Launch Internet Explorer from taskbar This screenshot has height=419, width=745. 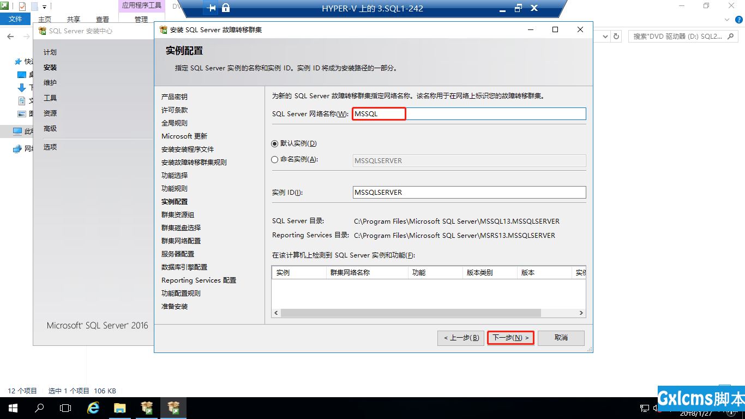click(x=93, y=408)
